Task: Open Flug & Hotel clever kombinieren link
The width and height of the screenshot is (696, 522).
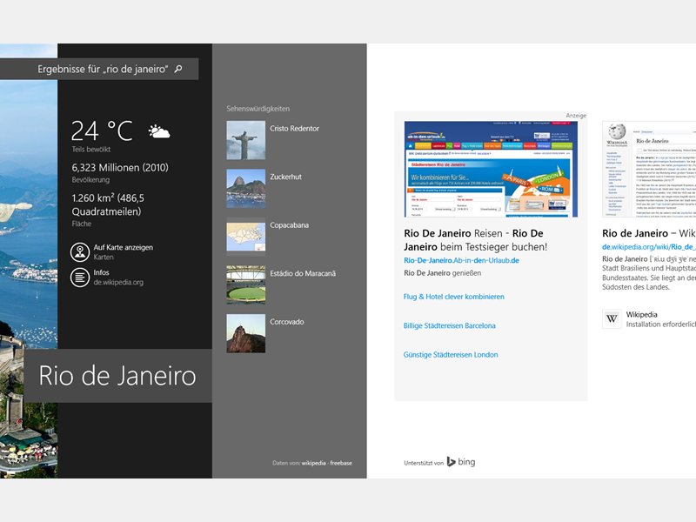Action: pyautogui.click(x=453, y=297)
